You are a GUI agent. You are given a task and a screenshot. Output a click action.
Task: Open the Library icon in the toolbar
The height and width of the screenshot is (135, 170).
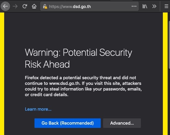[145, 7]
